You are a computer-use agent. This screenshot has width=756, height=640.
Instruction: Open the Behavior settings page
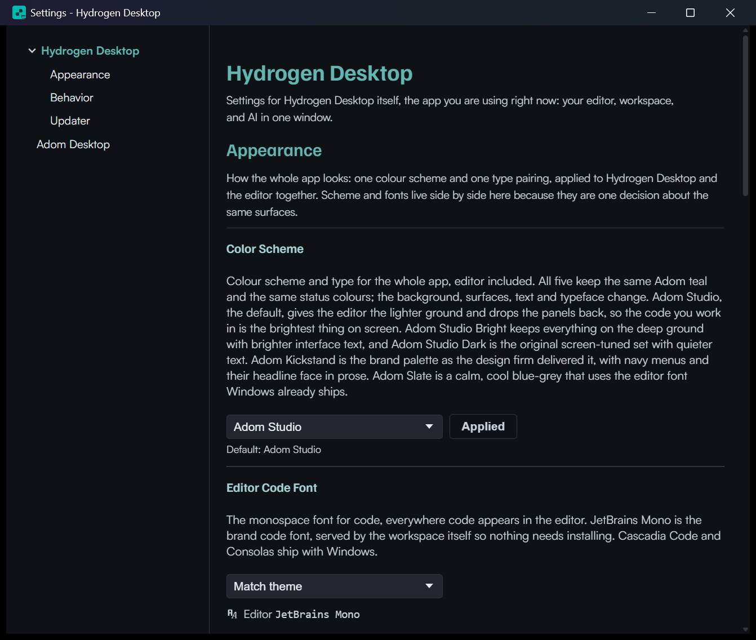click(72, 97)
